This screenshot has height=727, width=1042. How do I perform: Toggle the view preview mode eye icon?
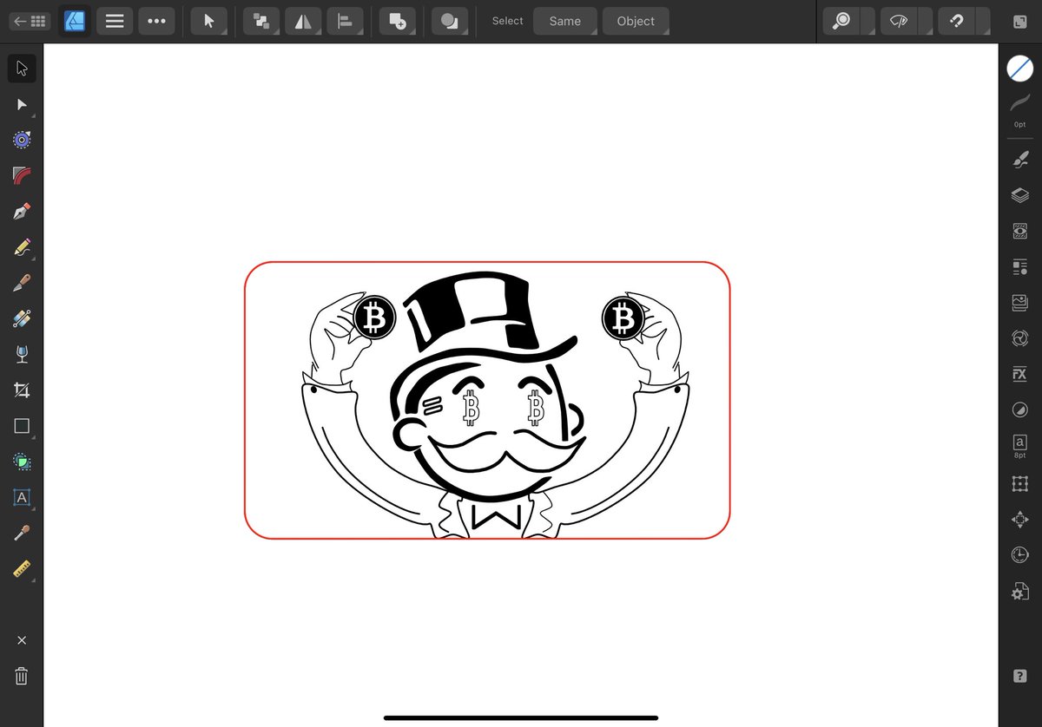point(899,21)
